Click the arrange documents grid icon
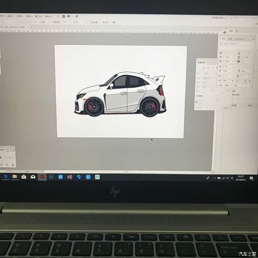Viewport: 258px width, 258px height. [69, 16]
